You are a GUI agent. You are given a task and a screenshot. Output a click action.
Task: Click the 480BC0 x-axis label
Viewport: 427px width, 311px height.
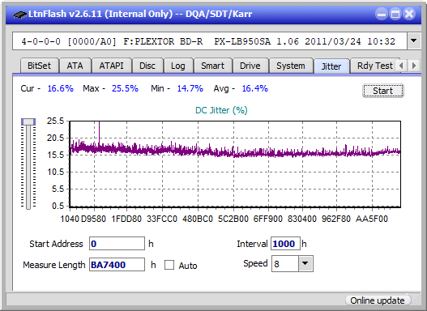point(198,219)
